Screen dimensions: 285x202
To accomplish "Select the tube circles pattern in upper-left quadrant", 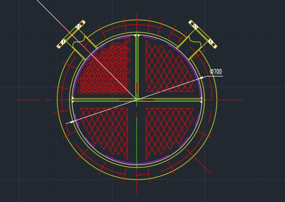I will pos(104,66).
